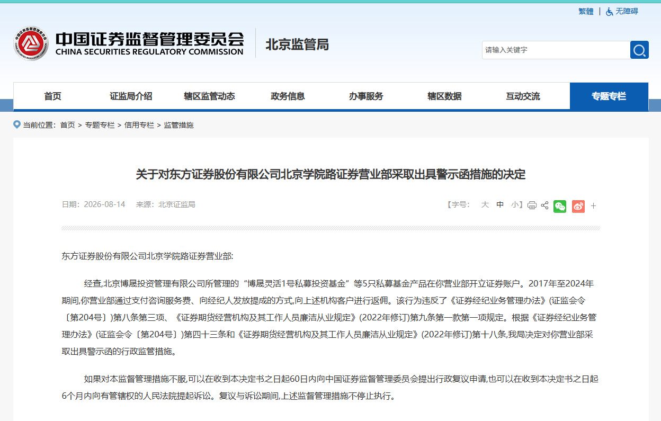
Task: Open the 辖区数据 navigation tab
Action: [x=444, y=96]
